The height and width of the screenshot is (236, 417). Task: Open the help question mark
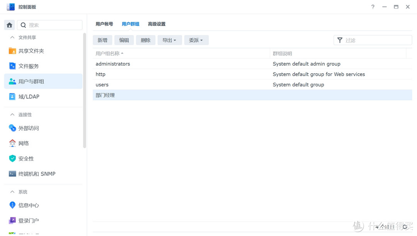coord(372,7)
